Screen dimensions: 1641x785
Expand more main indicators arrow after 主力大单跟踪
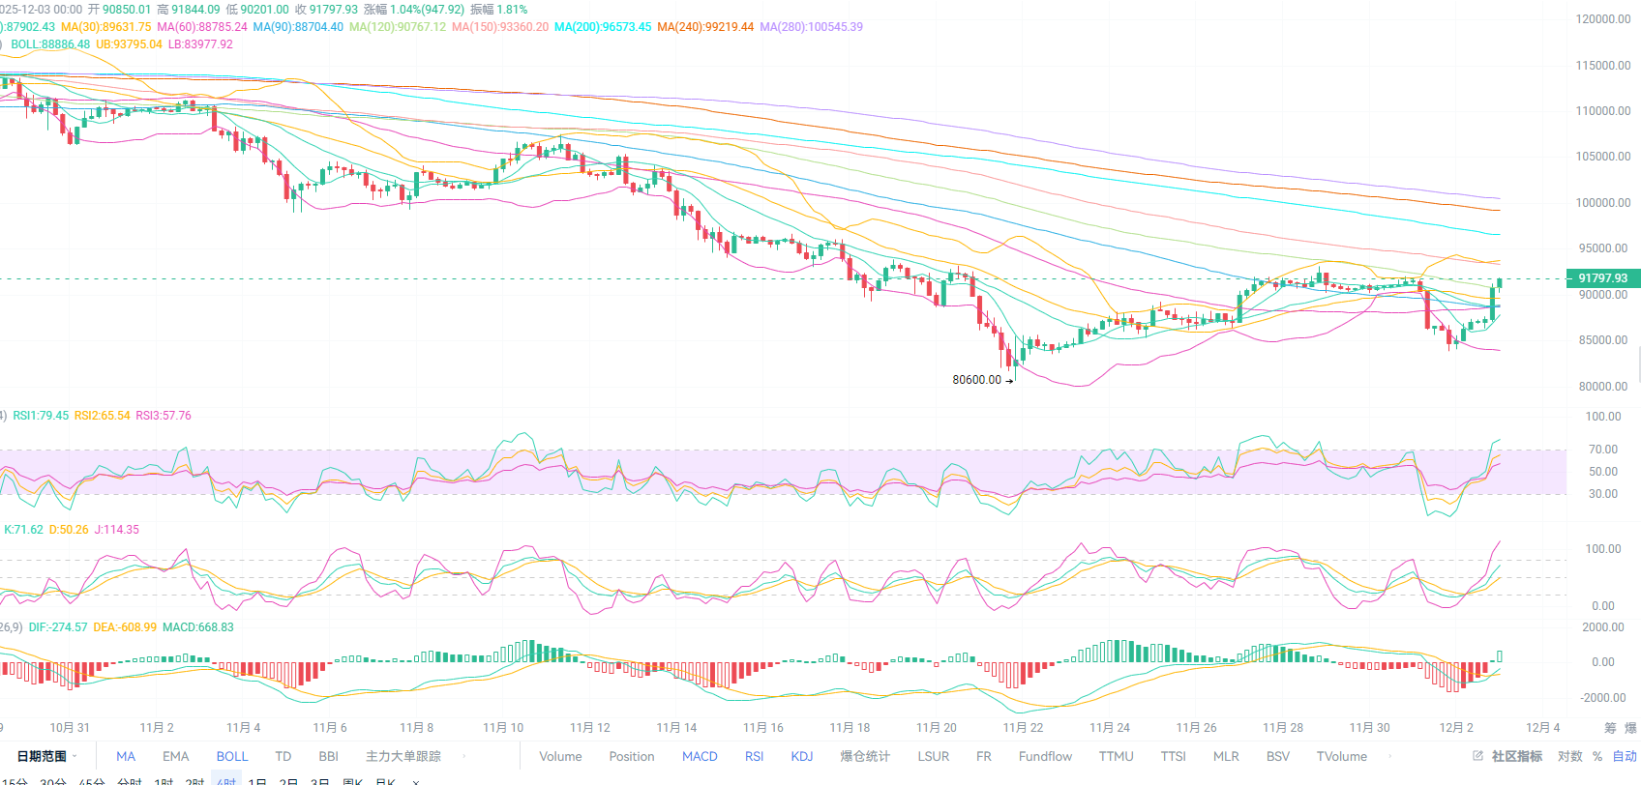pos(464,756)
